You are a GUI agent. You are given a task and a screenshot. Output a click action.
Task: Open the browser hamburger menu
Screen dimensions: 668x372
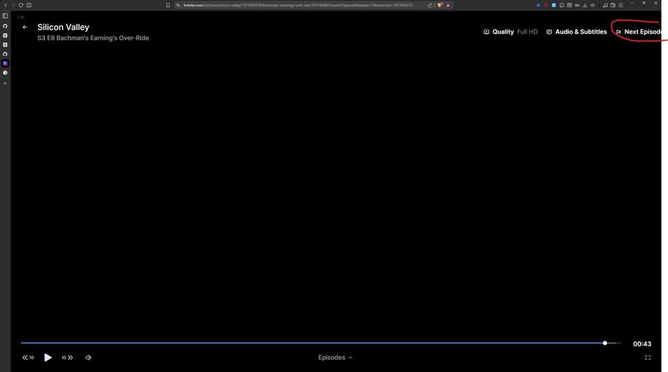tap(621, 5)
